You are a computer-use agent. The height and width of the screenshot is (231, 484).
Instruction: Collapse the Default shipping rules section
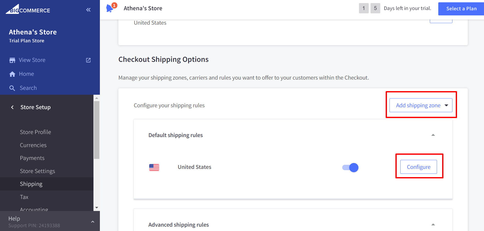click(x=433, y=135)
